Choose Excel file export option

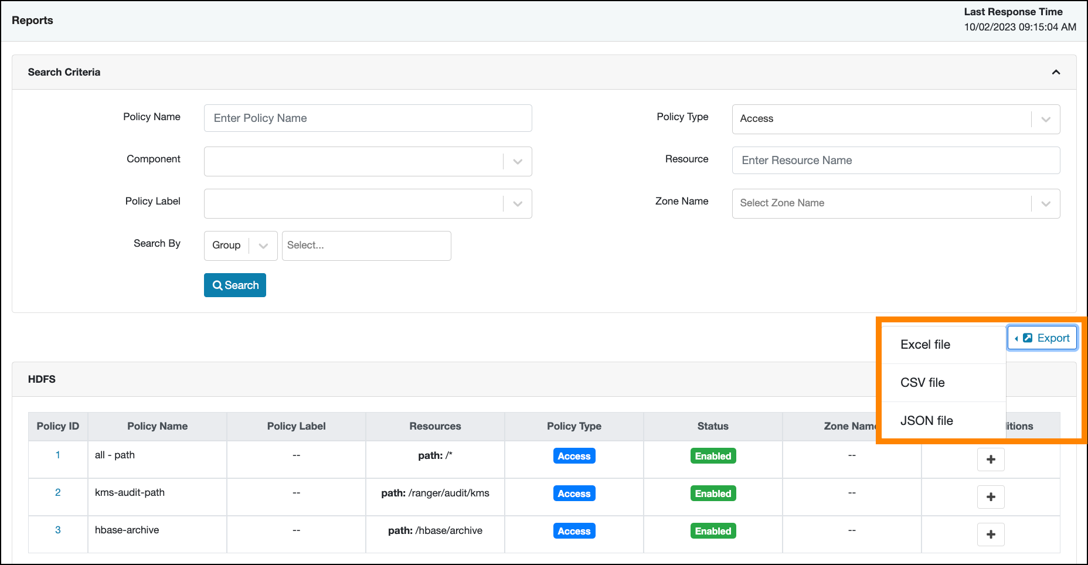point(925,345)
